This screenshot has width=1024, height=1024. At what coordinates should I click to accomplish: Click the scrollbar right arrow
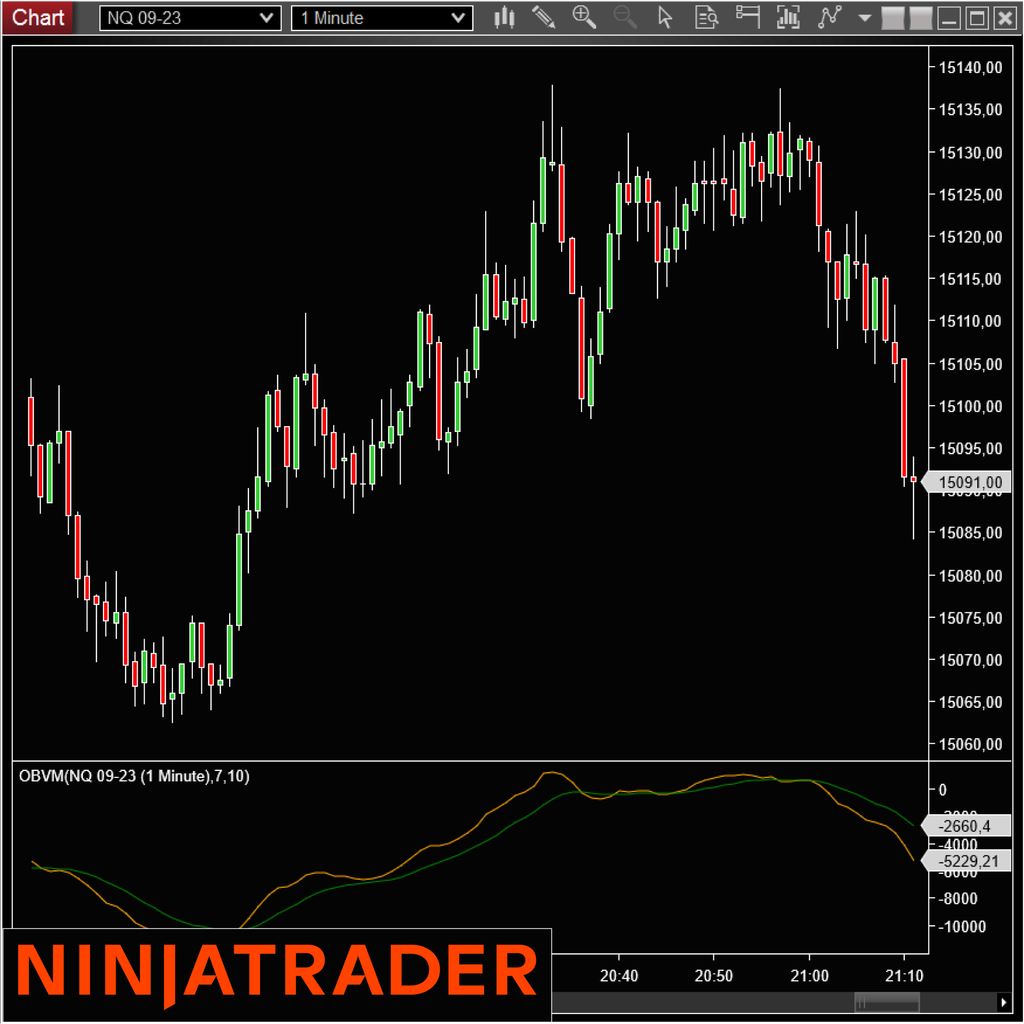(1003, 1002)
